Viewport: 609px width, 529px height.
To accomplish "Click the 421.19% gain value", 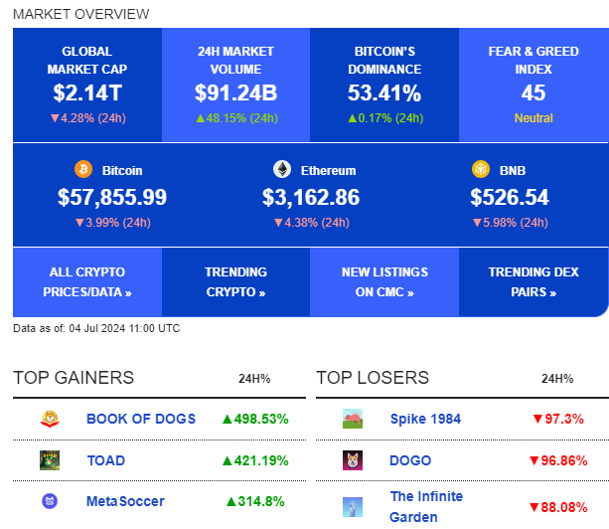I will click(x=255, y=460).
